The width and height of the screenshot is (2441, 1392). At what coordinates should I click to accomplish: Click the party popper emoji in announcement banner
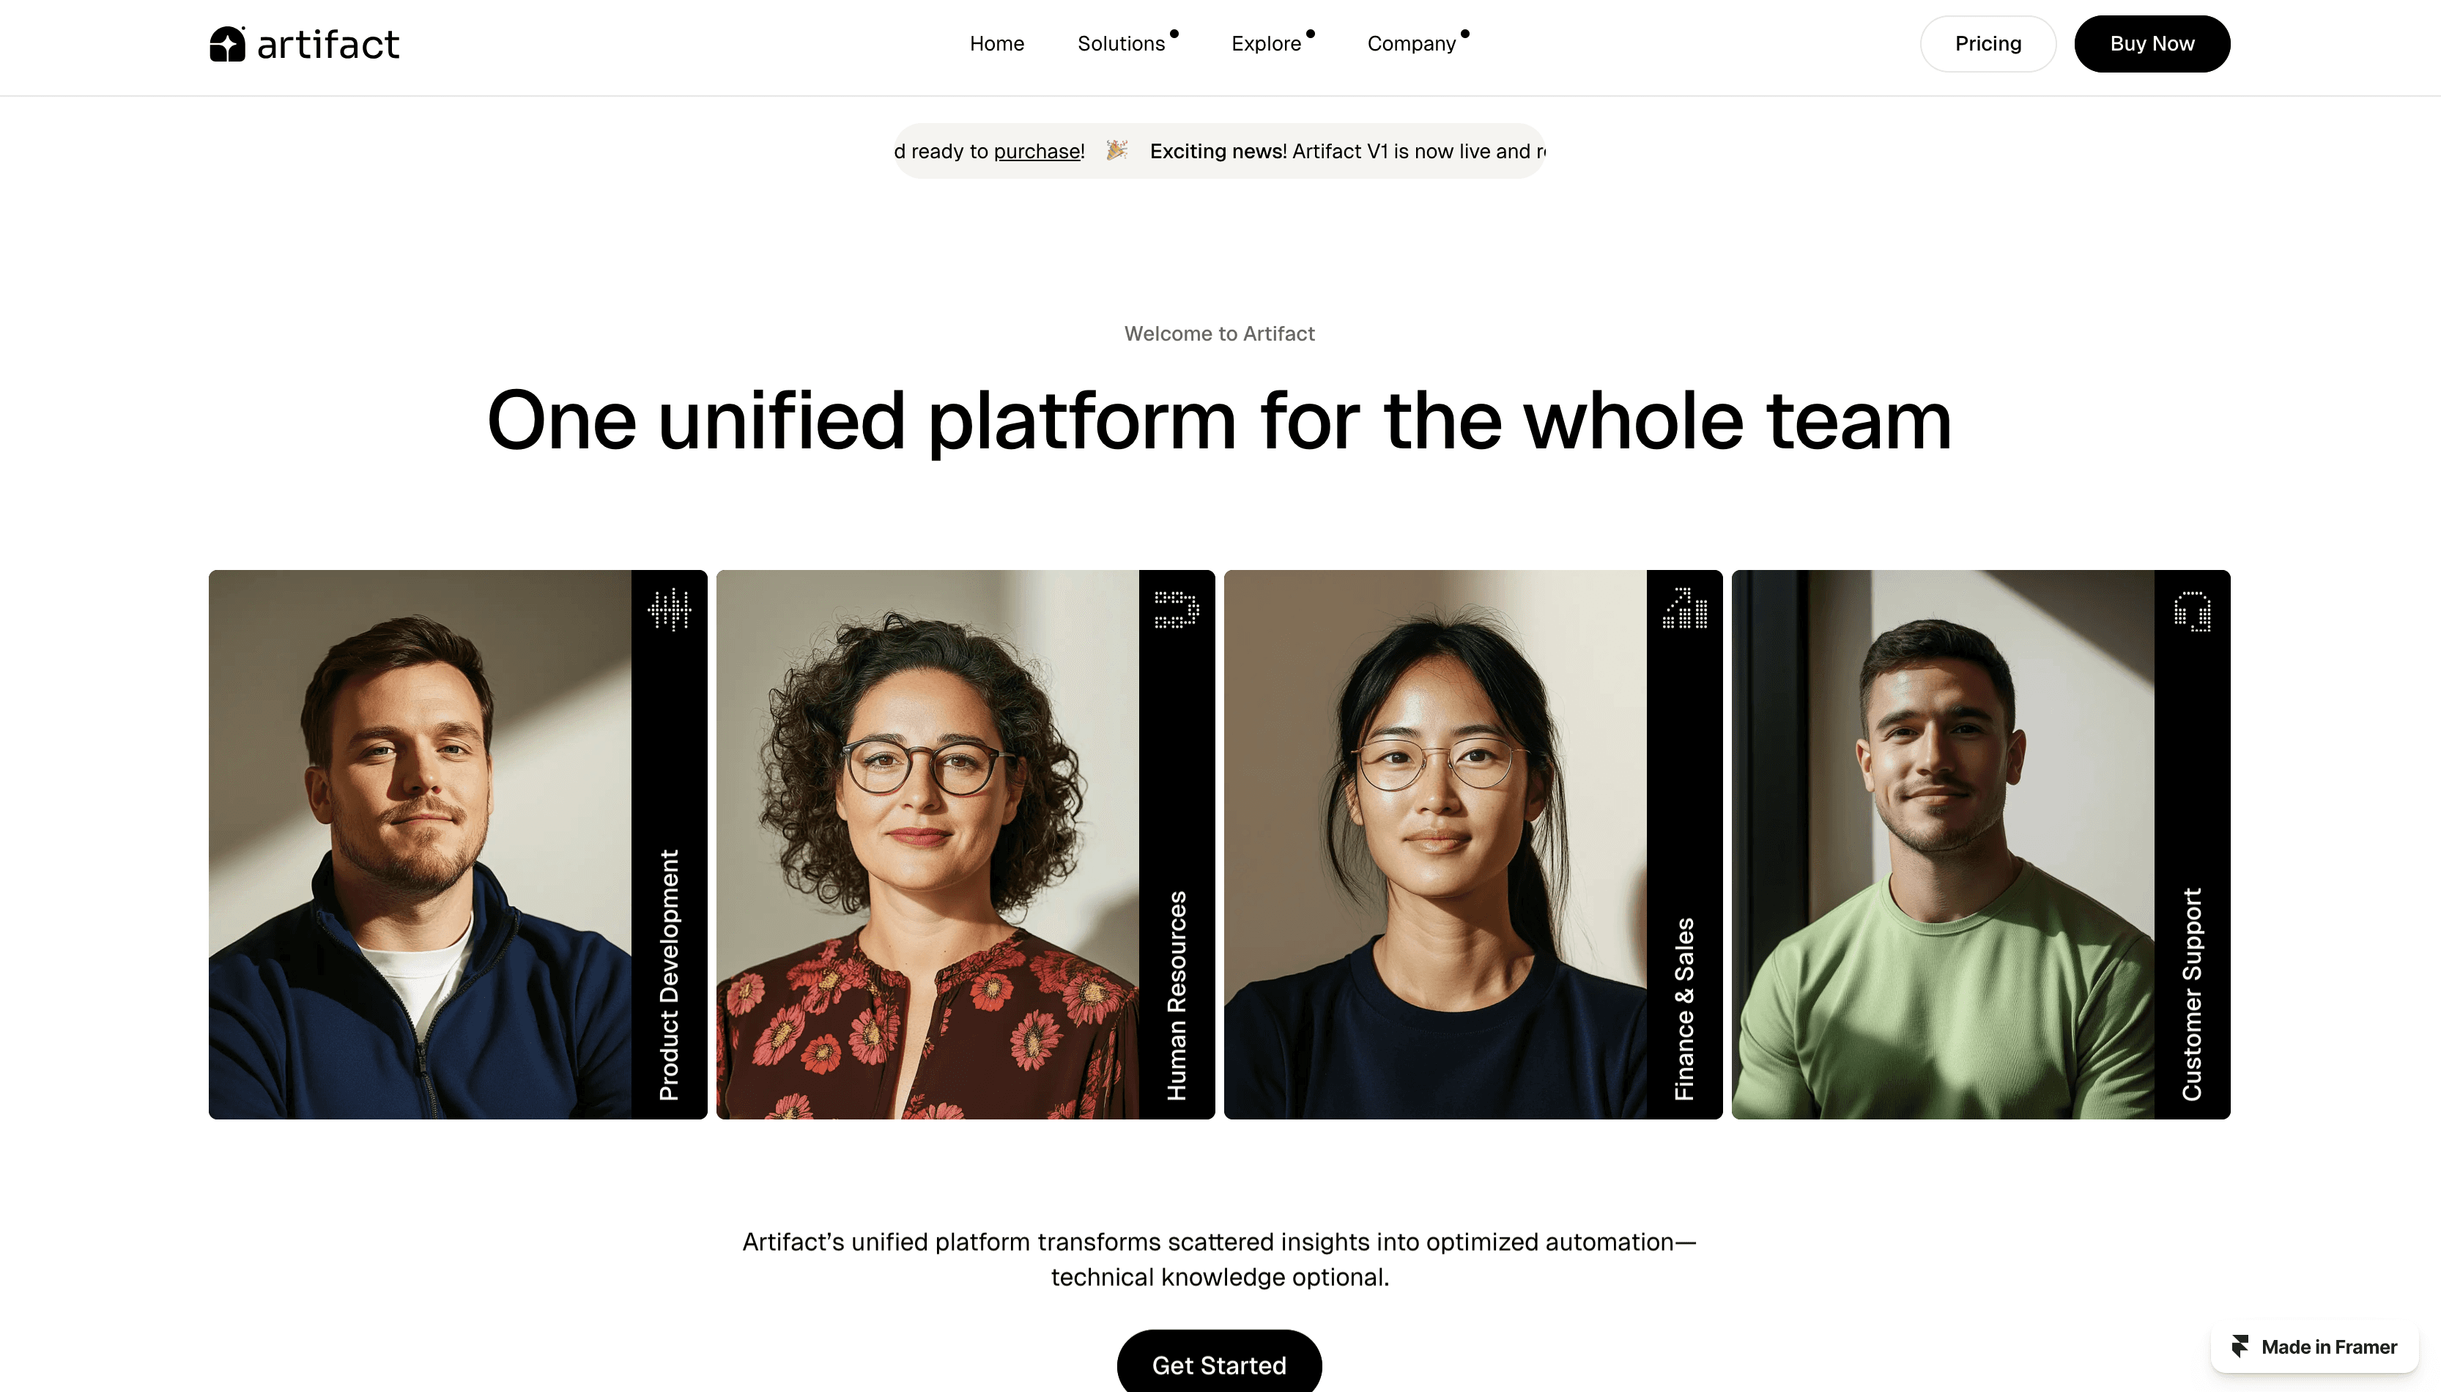(x=1117, y=150)
